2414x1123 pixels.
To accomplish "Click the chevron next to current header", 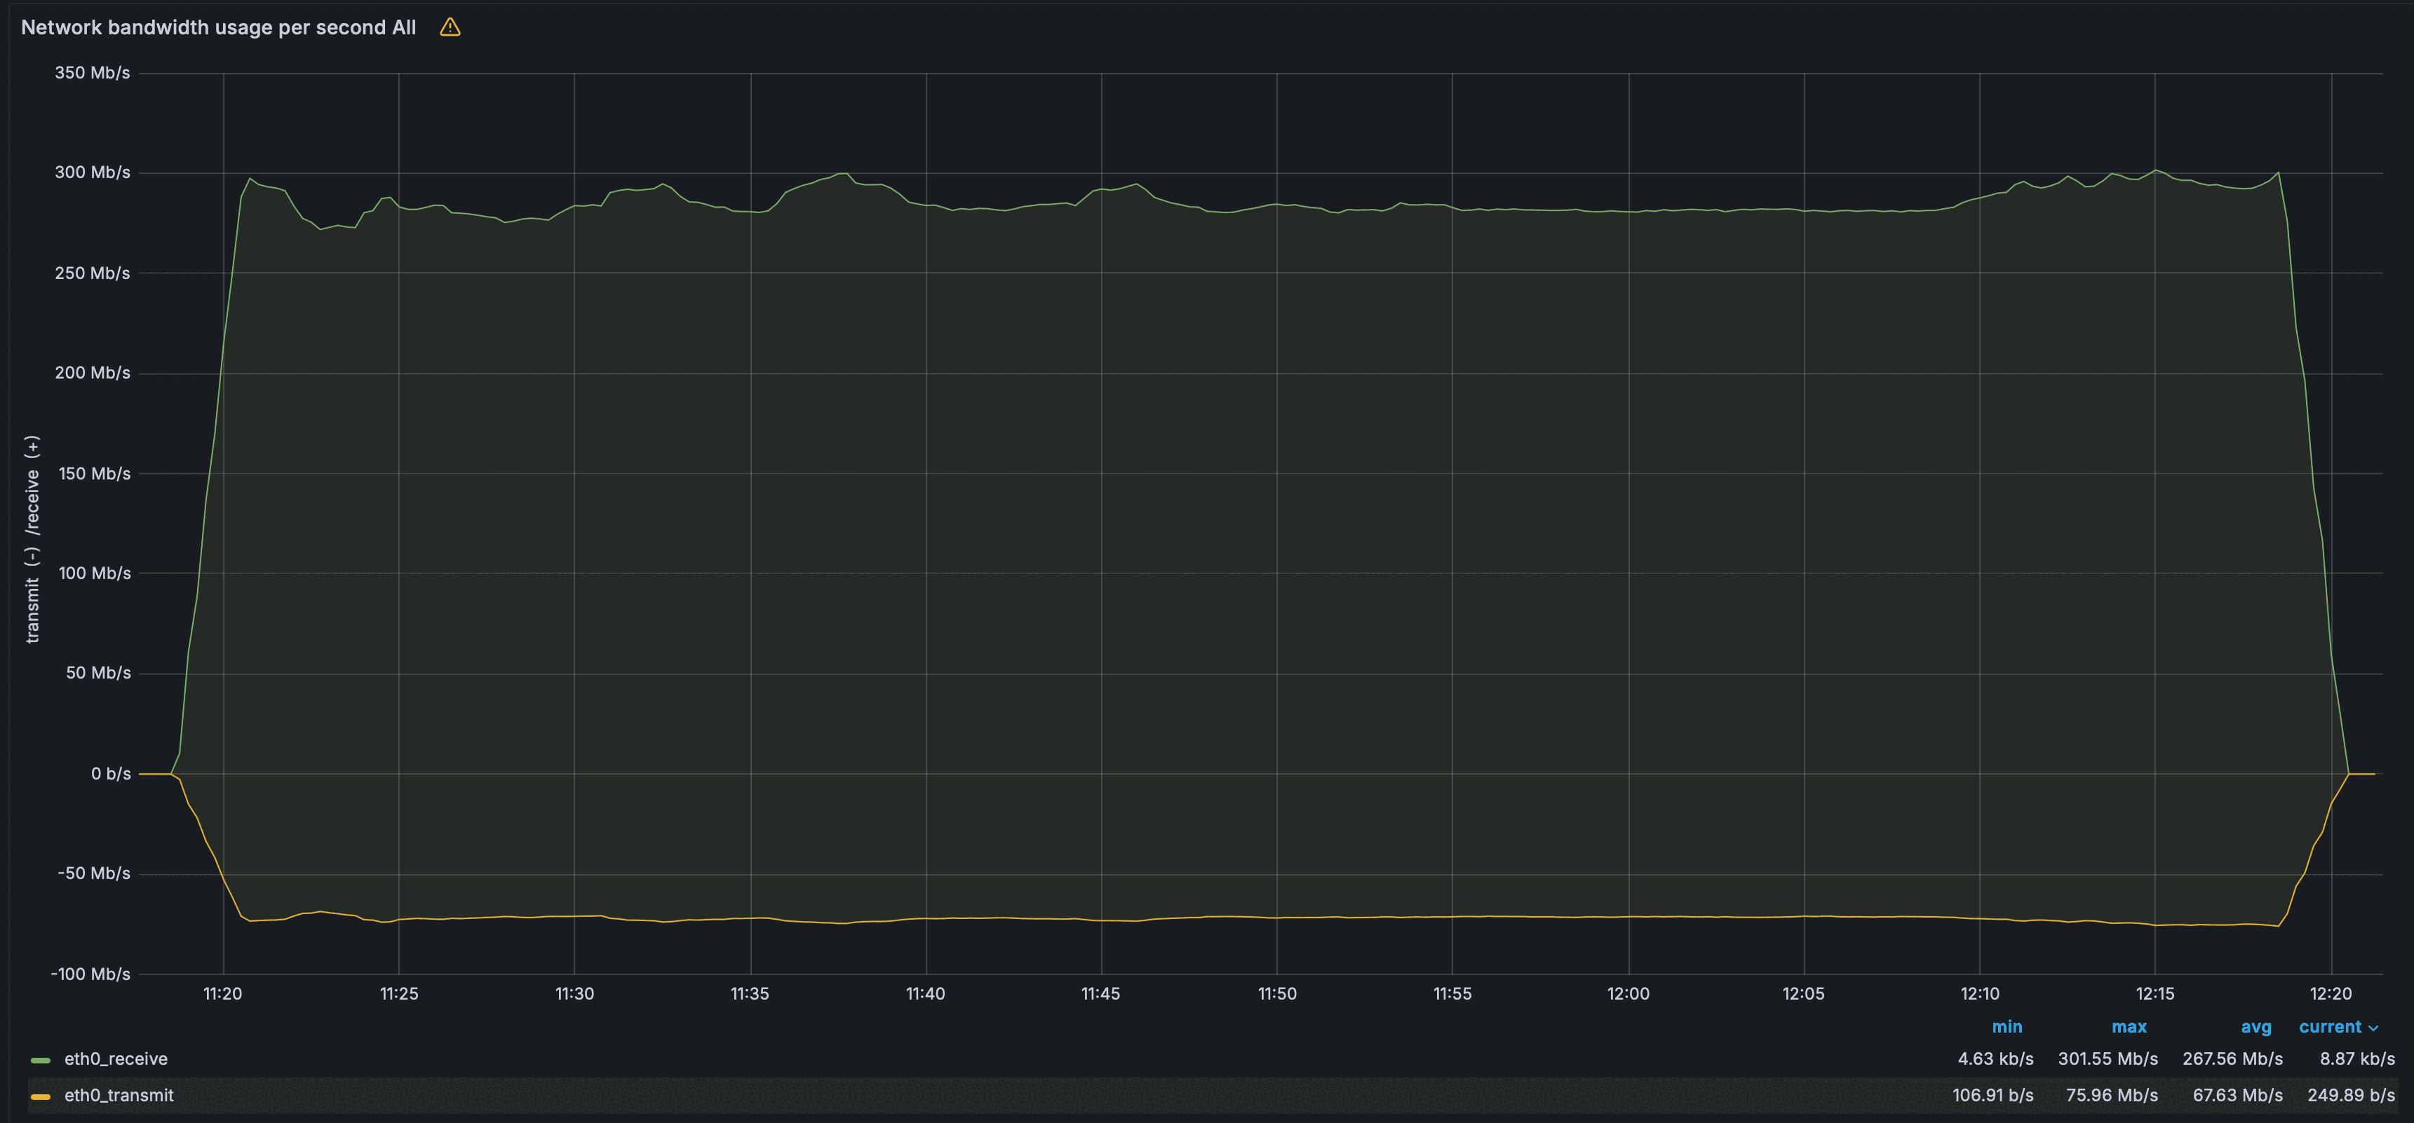I will (x=2374, y=1028).
